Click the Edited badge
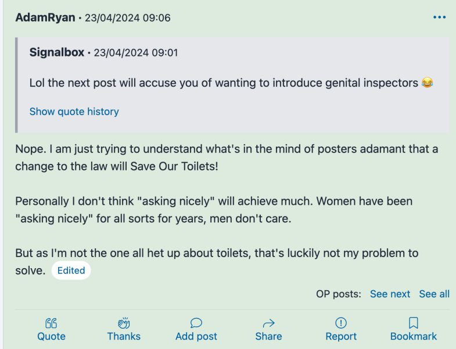The height and width of the screenshot is (349, 456). [x=71, y=270]
